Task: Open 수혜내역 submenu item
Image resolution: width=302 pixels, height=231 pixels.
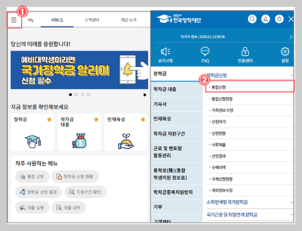Action: (249, 168)
